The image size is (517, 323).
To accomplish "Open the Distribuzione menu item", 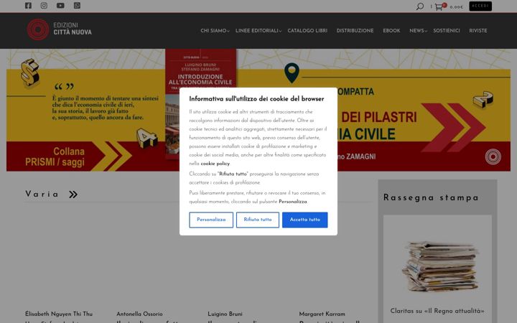I will tap(355, 31).
